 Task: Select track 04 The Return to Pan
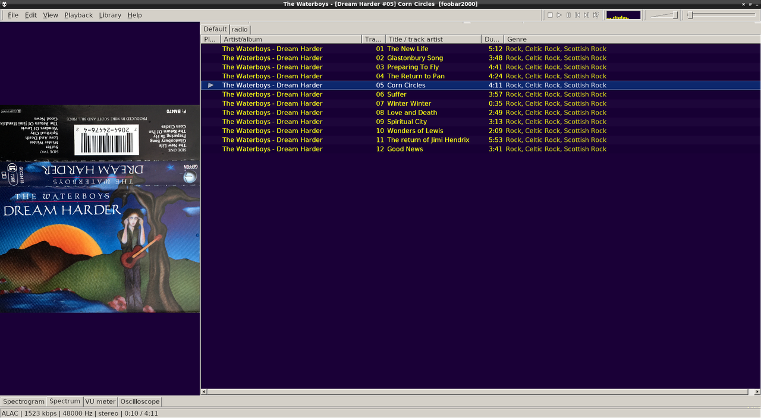tap(480, 76)
